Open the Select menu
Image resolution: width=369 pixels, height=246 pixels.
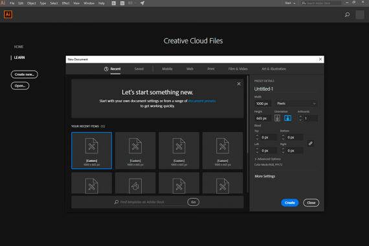point(54,3)
